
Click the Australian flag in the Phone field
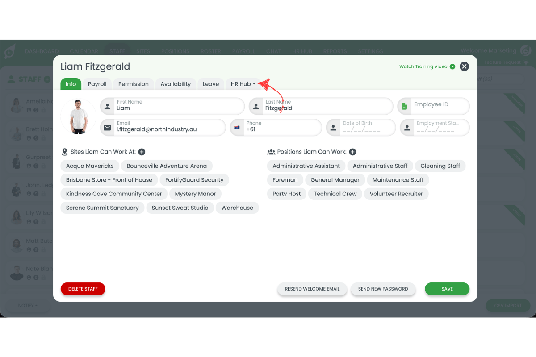(x=237, y=127)
